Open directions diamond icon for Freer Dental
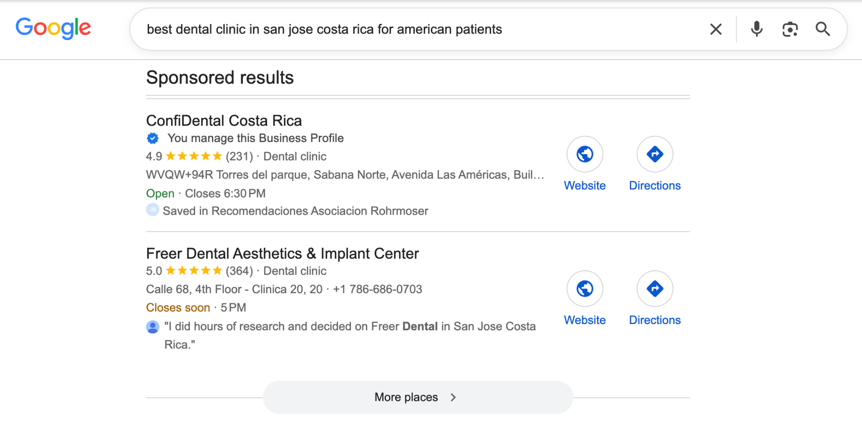862x429 pixels. 655,289
